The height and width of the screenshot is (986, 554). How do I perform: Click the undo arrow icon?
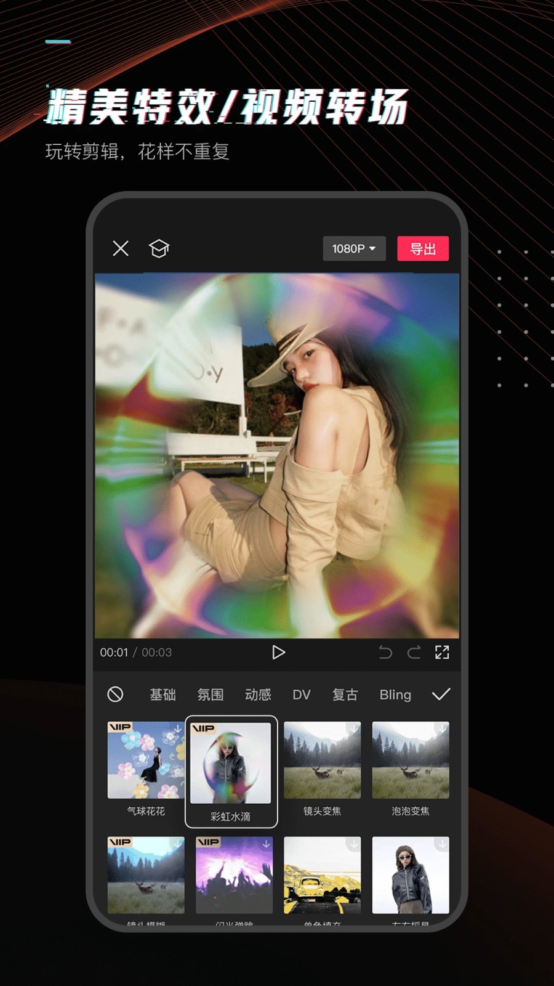(x=385, y=652)
